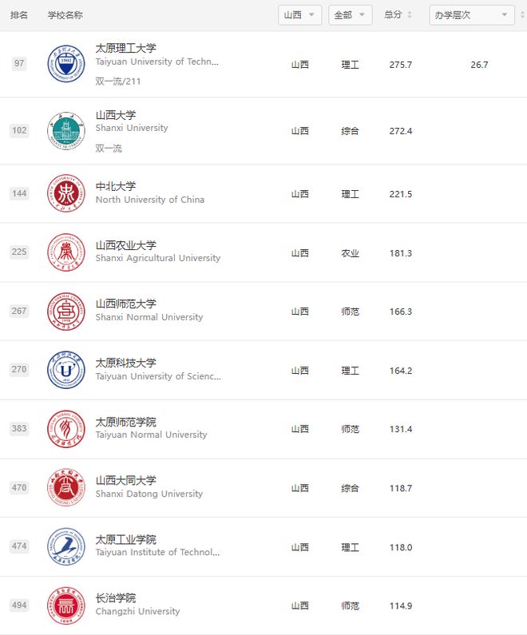The image size is (527, 635).
Task: Select the Shanxi Normal University logo
Action: 66,312
